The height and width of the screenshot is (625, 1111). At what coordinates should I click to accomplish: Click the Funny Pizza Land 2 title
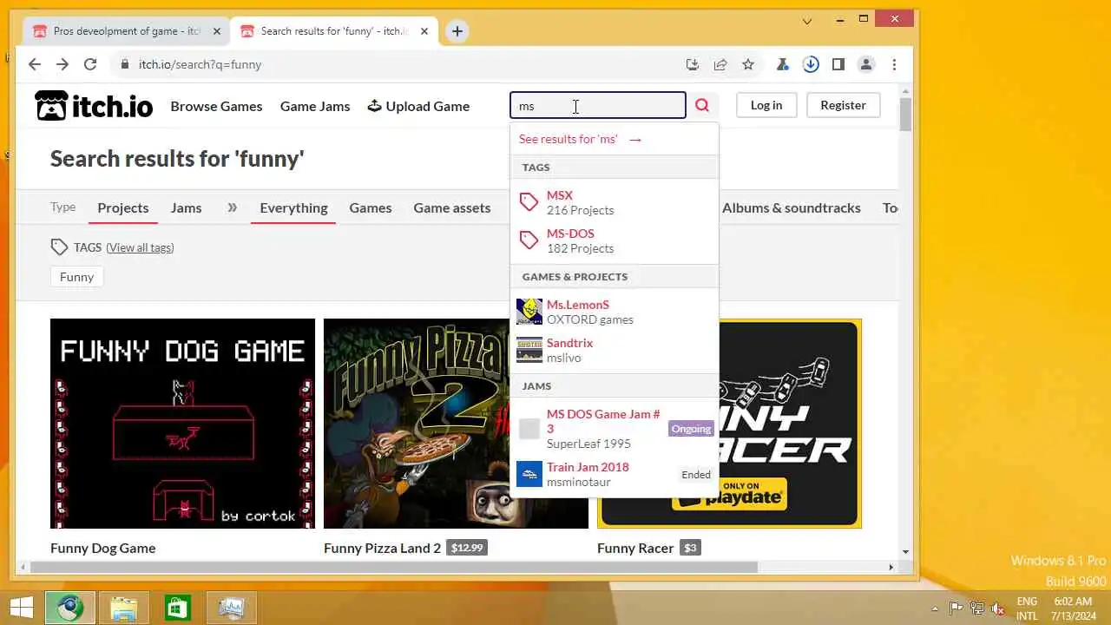coord(382,548)
